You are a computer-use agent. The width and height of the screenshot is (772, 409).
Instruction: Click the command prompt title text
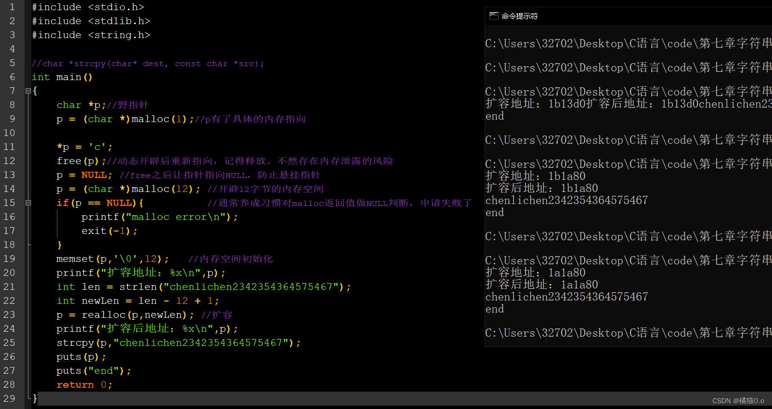click(519, 16)
